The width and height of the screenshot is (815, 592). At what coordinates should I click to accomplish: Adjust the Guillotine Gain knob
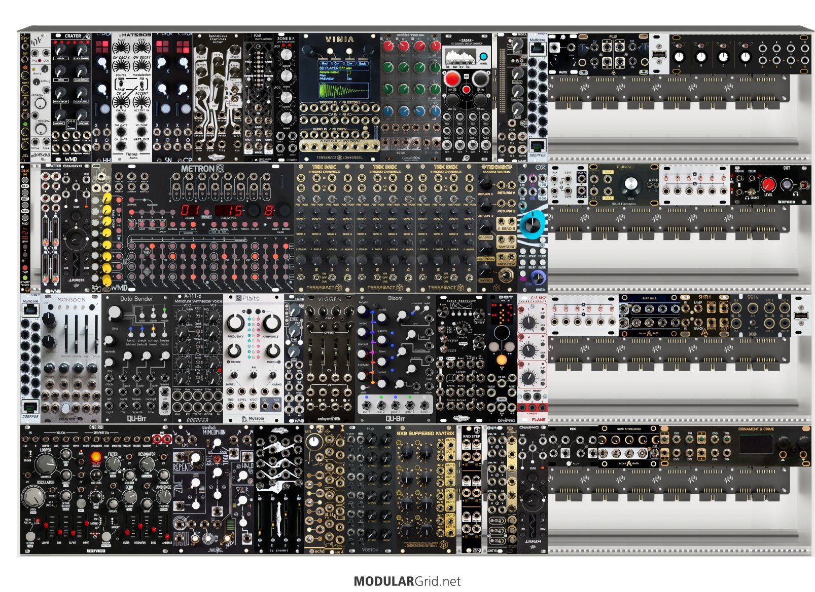[x=630, y=184]
